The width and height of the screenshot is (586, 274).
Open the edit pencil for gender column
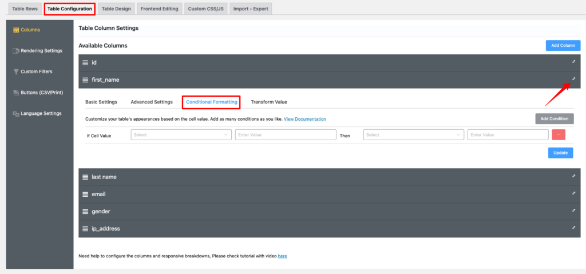pyautogui.click(x=573, y=210)
